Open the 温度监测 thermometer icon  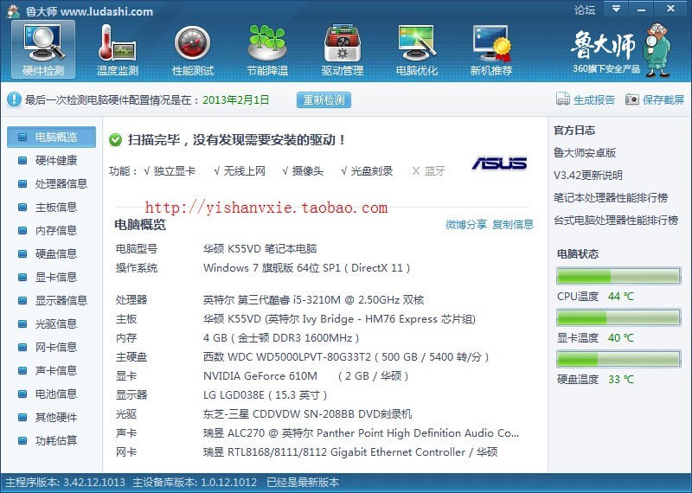(x=117, y=43)
